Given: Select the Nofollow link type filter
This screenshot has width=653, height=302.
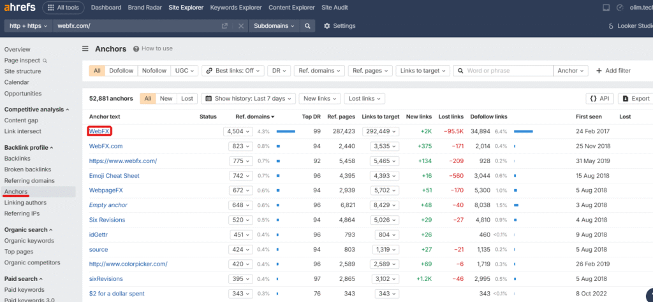Looking at the screenshot, I should pyautogui.click(x=154, y=71).
